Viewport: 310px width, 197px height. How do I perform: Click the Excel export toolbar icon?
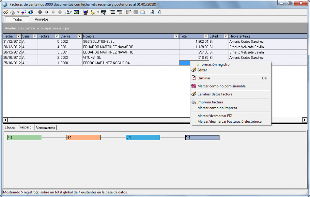click(x=76, y=12)
